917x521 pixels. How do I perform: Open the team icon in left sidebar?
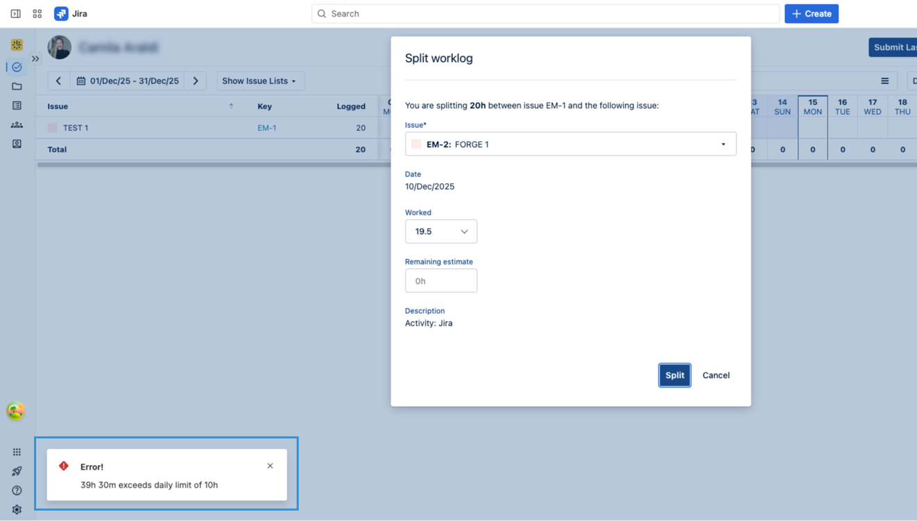pos(17,125)
